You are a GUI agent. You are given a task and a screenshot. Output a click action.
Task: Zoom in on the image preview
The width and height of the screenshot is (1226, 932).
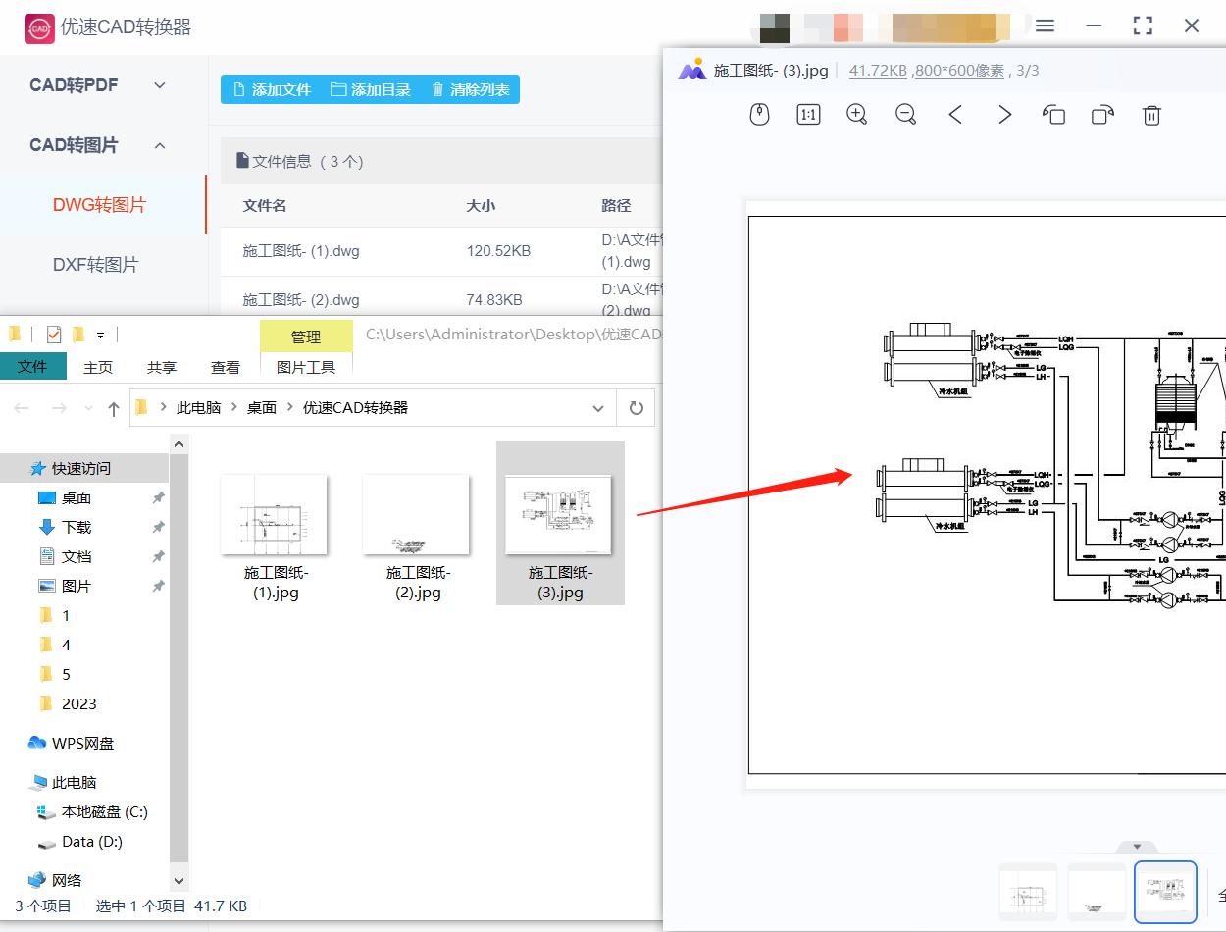click(856, 114)
